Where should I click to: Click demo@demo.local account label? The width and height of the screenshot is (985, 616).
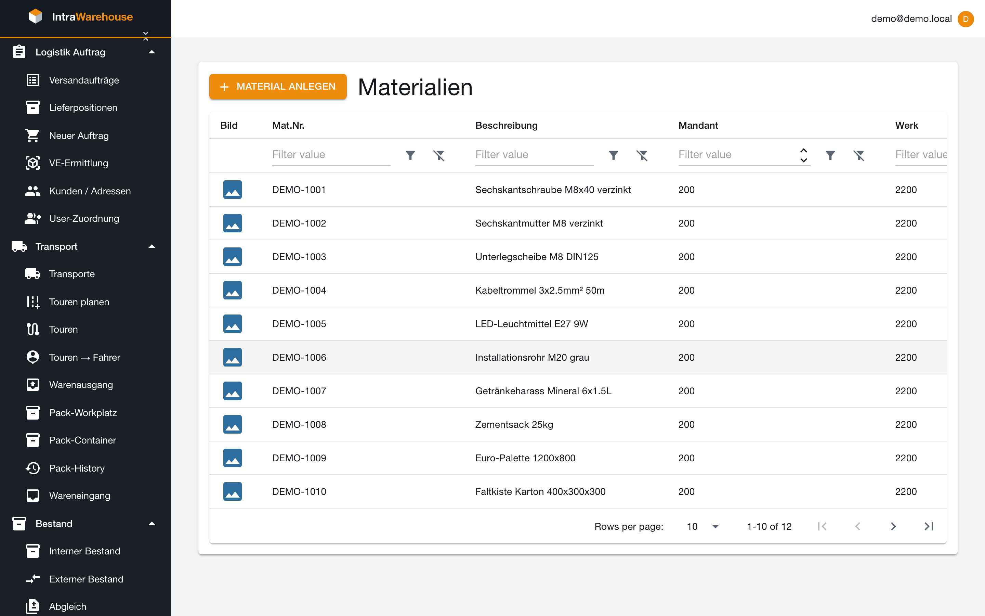tap(911, 19)
